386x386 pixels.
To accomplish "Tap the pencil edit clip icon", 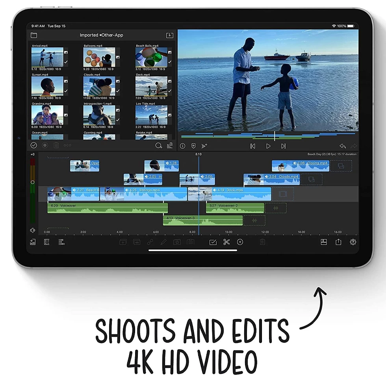I will click(x=163, y=242).
